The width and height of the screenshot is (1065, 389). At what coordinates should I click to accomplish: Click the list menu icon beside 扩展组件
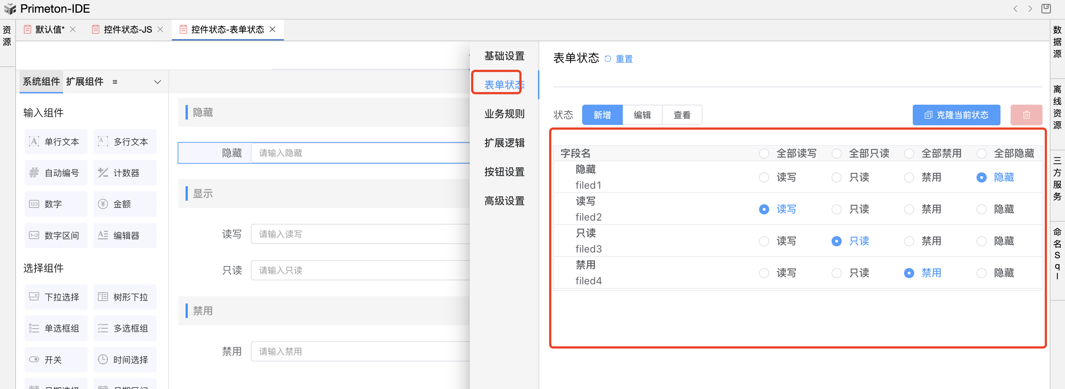[115, 82]
